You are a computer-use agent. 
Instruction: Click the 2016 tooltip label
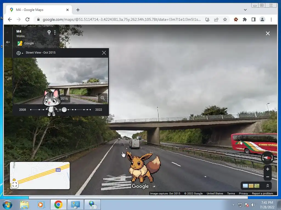click(64, 98)
